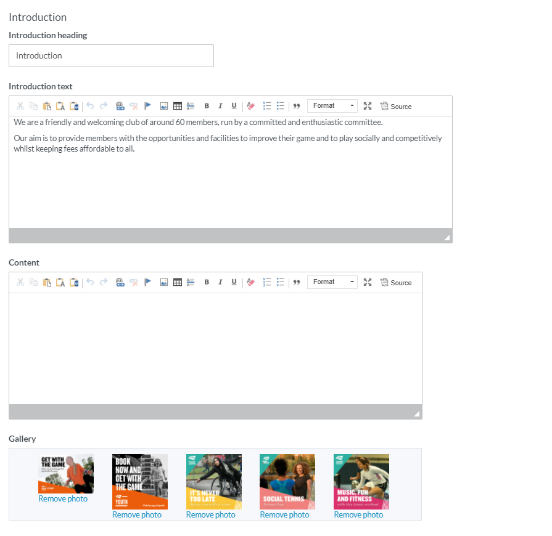Open Format dropdown in Introduction text editor
This screenshot has width=552, height=536.
click(332, 106)
